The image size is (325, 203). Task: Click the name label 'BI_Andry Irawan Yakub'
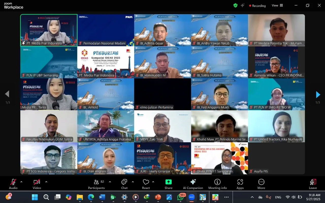[x=213, y=43]
